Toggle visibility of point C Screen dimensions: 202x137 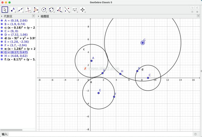tap(2, 31)
